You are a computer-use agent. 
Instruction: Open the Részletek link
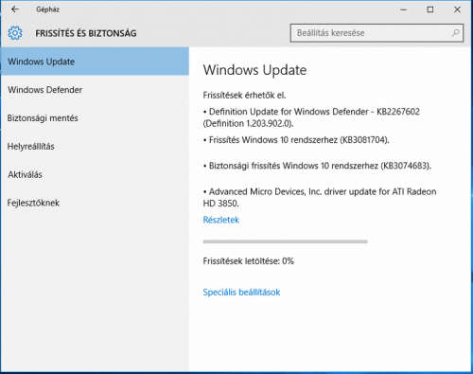[221, 220]
